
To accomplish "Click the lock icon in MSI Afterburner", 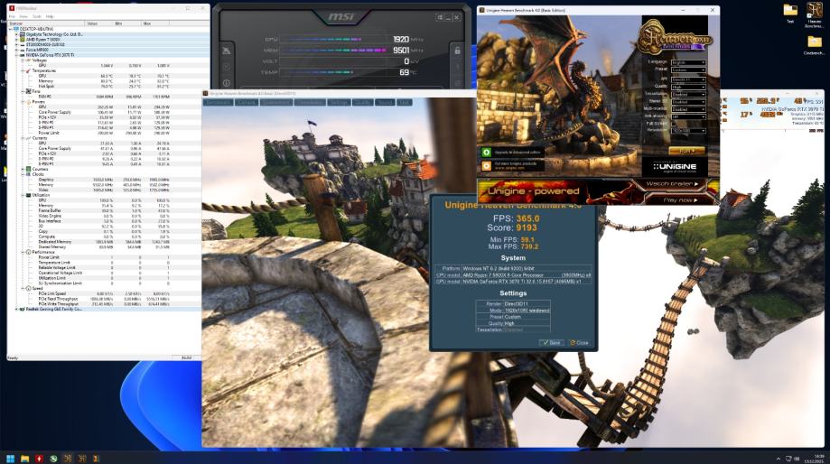I will [457, 51].
